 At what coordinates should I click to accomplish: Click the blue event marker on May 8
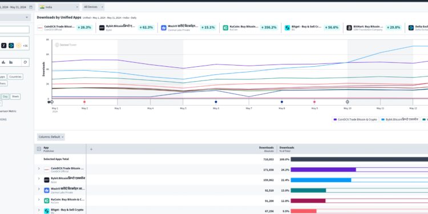(x=282, y=102)
